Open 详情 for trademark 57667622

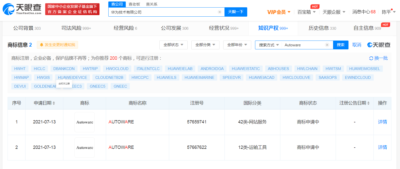(x=382, y=147)
